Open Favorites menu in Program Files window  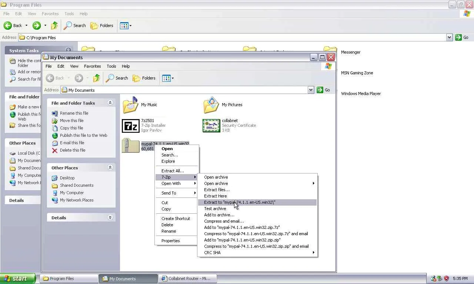point(50,14)
